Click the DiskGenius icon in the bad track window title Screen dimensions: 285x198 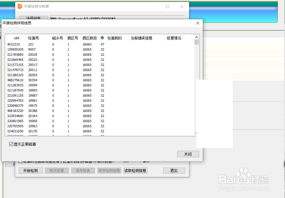pyautogui.click(x=20, y=6)
